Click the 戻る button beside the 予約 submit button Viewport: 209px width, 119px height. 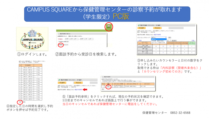(x=24, y=102)
